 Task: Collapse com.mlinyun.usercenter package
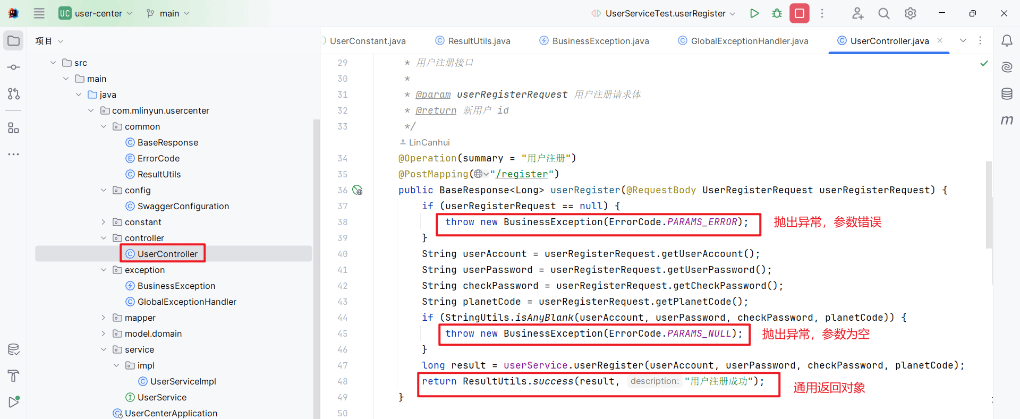91,110
